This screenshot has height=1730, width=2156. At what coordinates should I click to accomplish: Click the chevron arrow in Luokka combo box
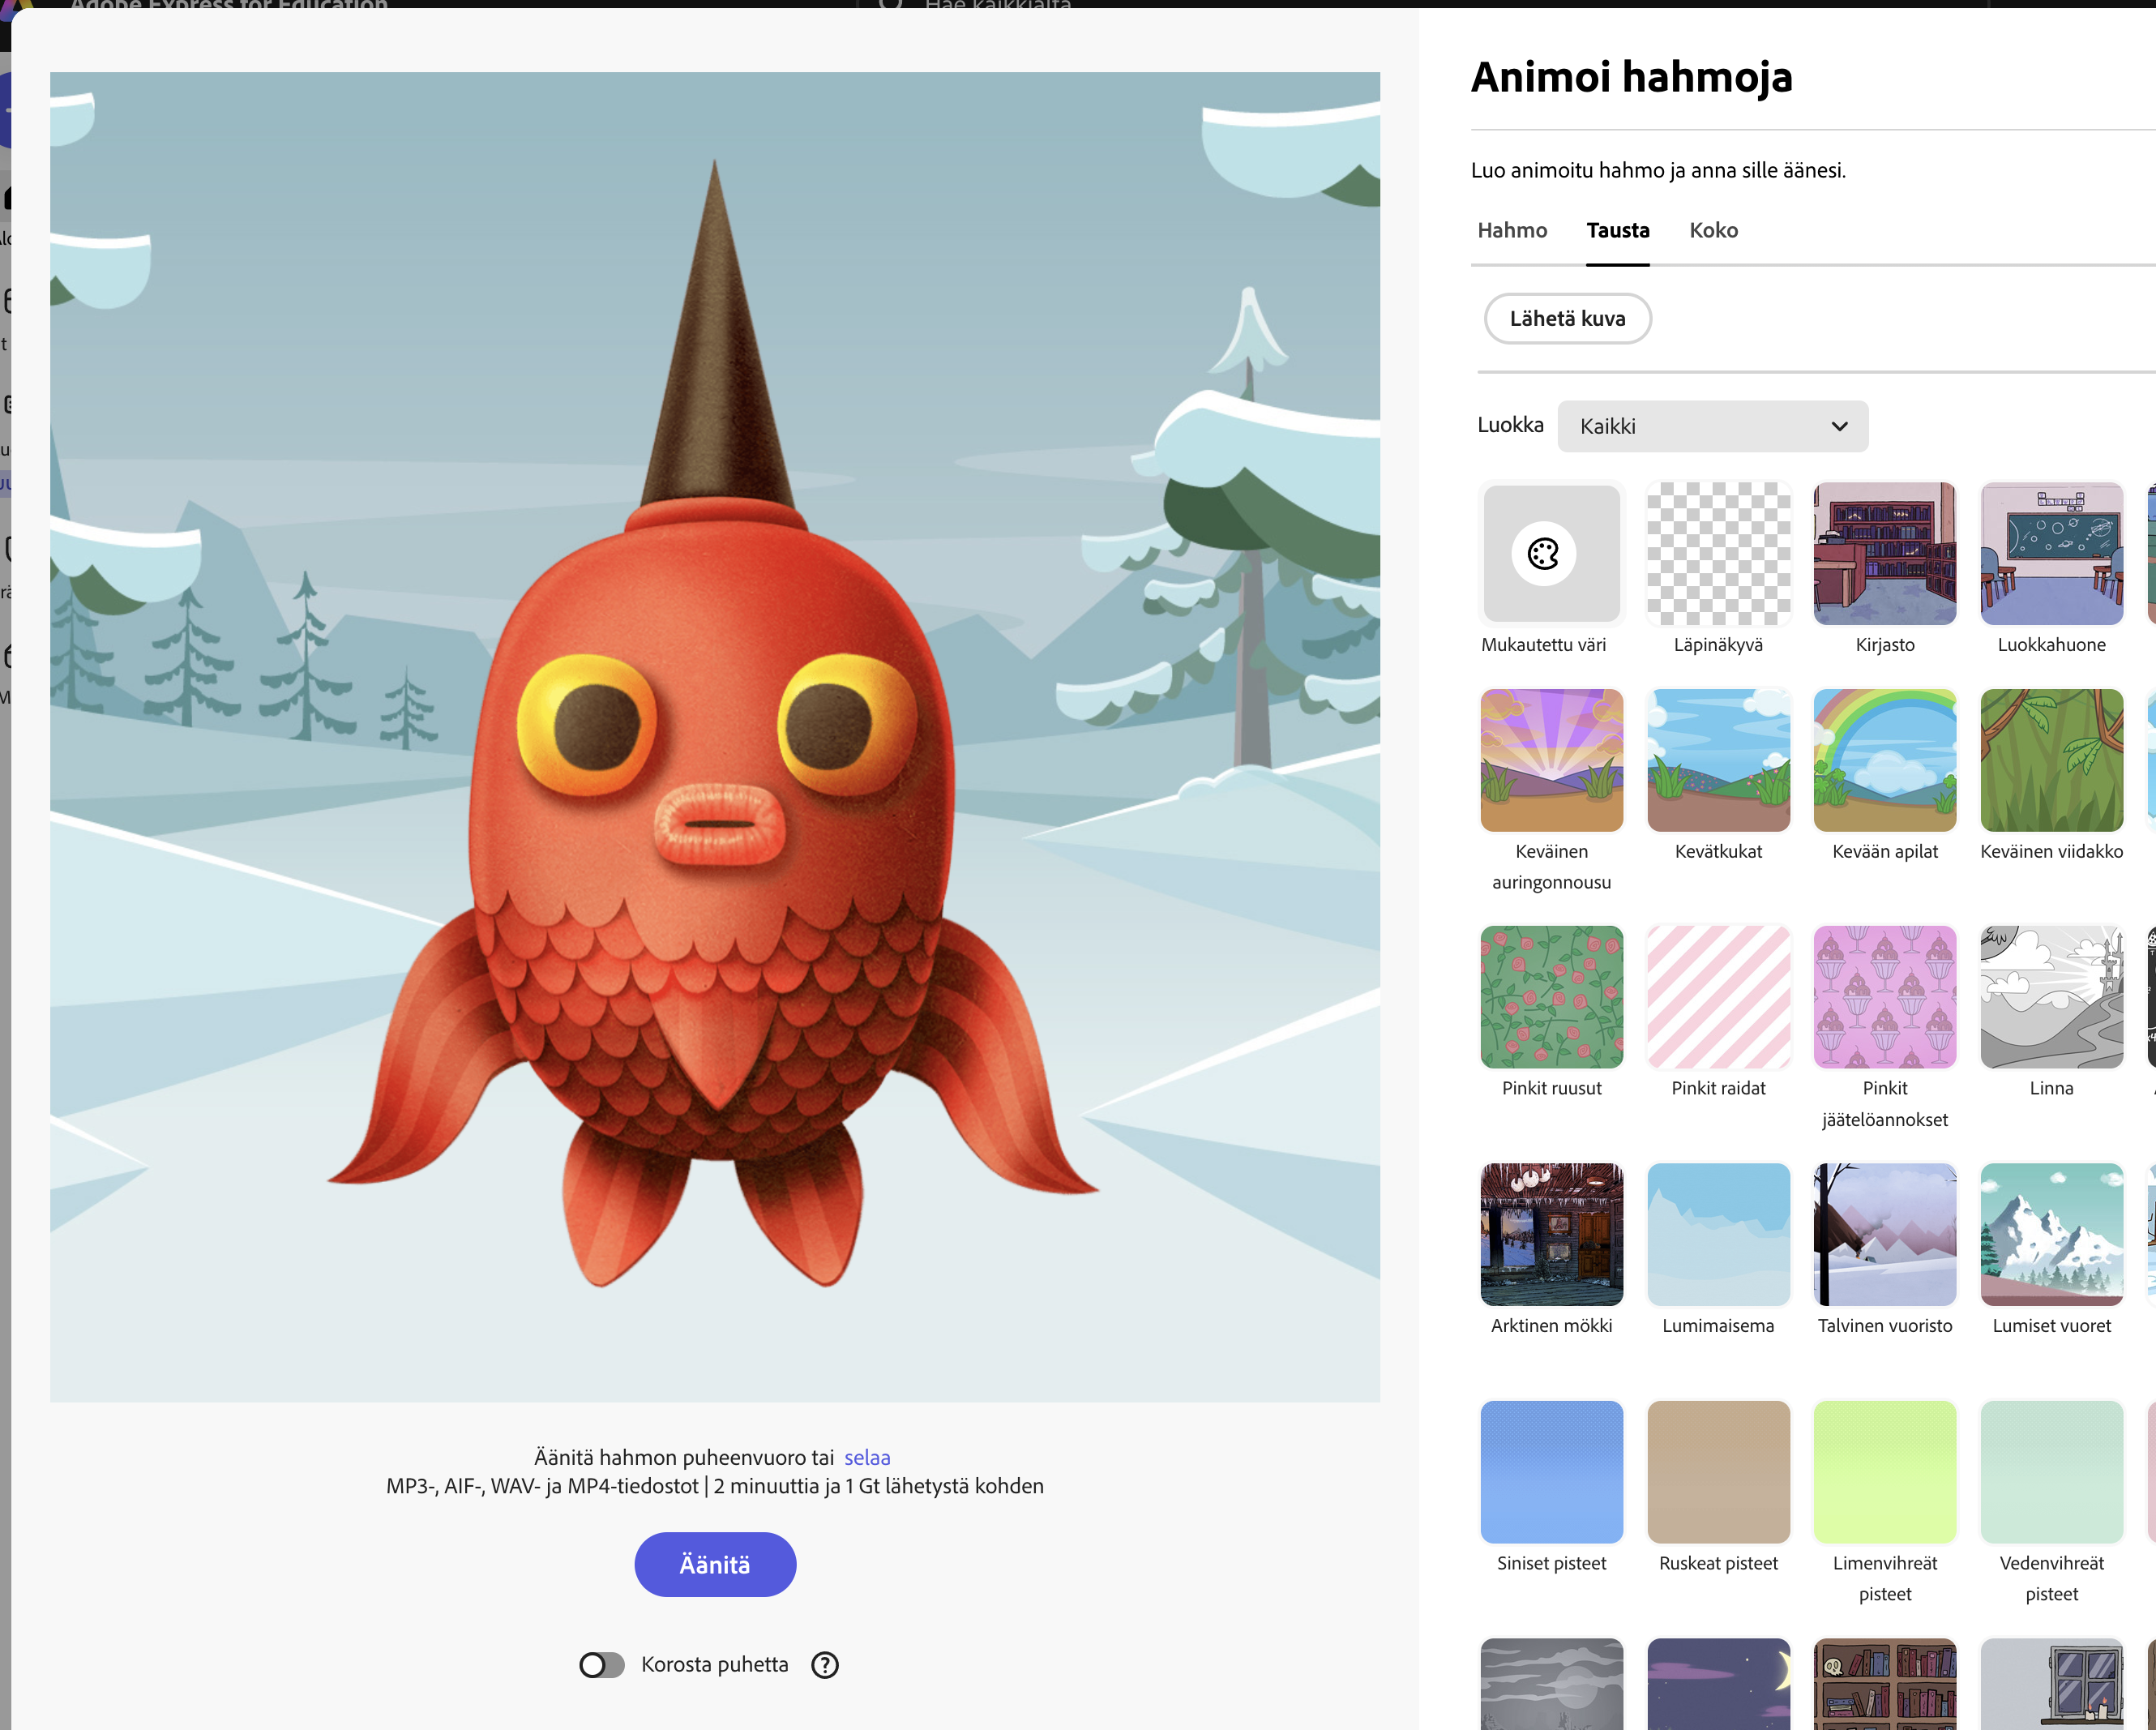1839,426
